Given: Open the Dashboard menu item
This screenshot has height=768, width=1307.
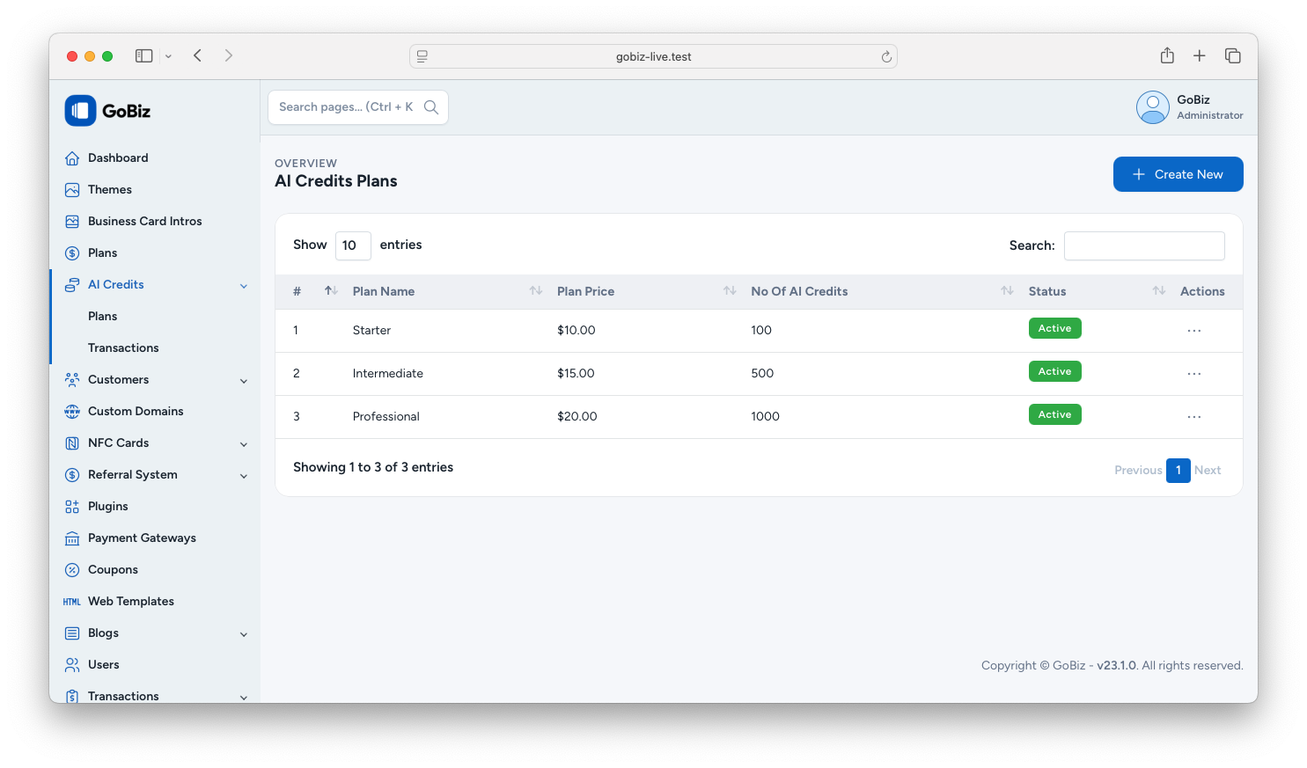Looking at the screenshot, I should click(x=118, y=158).
